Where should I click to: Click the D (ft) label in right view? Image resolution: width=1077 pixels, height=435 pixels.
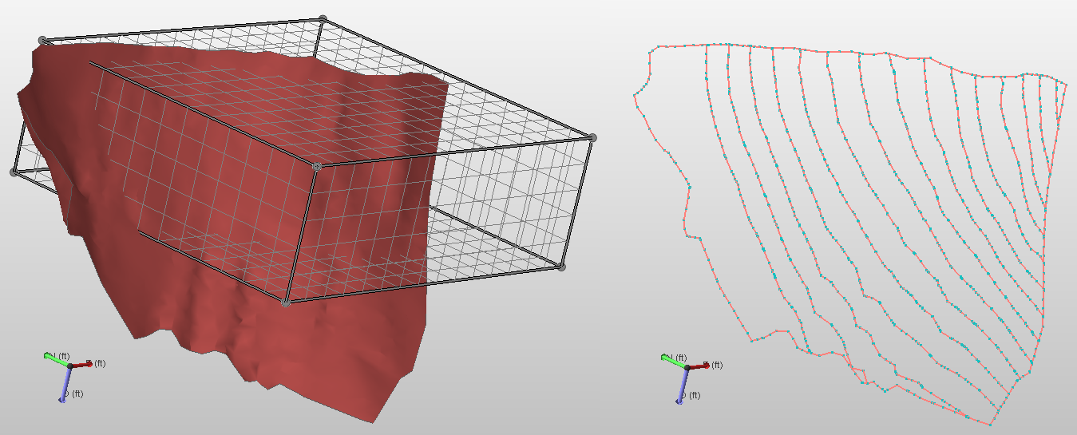(x=698, y=395)
